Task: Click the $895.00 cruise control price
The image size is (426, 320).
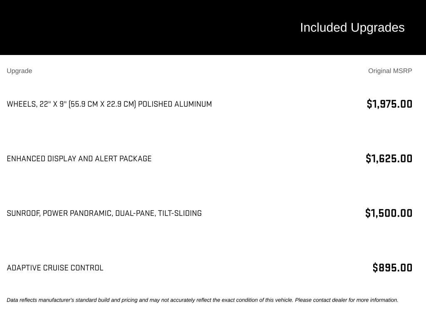Action: [x=392, y=268]
